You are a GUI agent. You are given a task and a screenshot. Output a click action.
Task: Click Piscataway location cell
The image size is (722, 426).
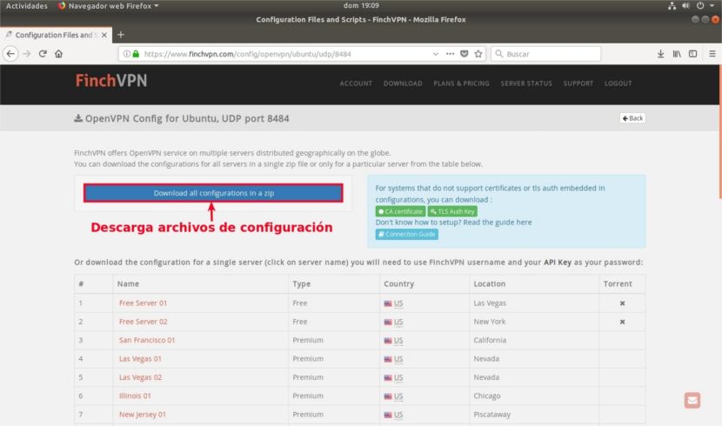point(491,415)
